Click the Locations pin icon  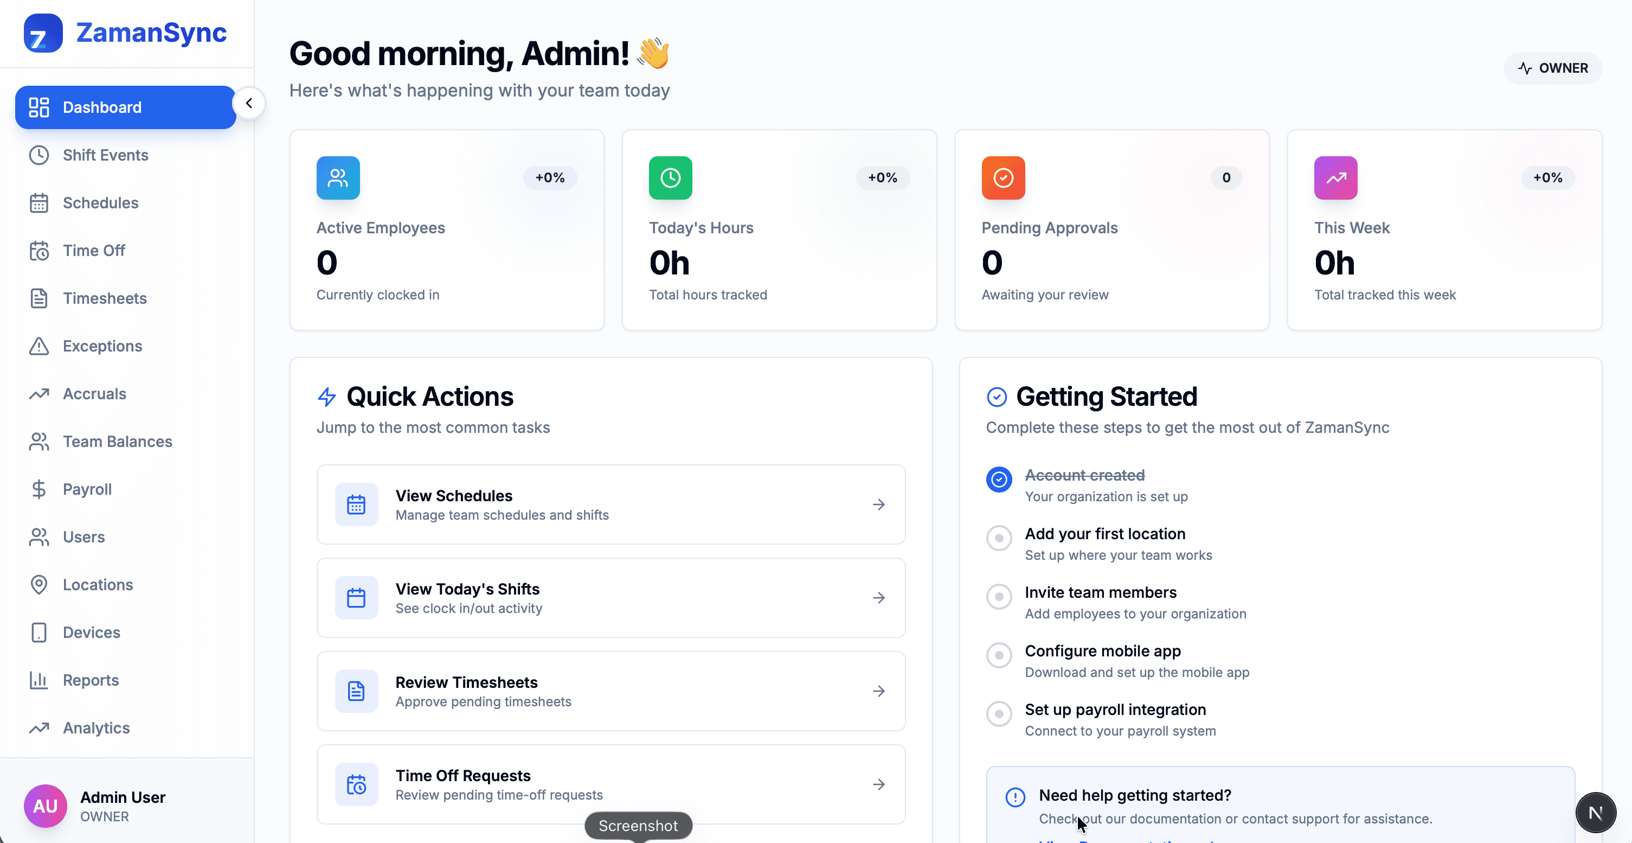(38, 584)
